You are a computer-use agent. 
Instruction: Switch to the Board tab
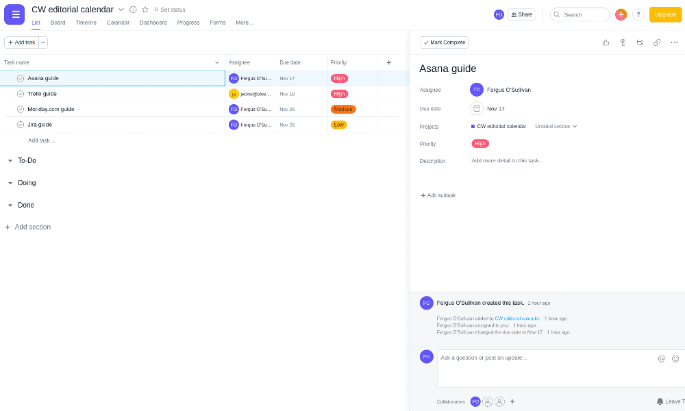[x=58, y=23]
